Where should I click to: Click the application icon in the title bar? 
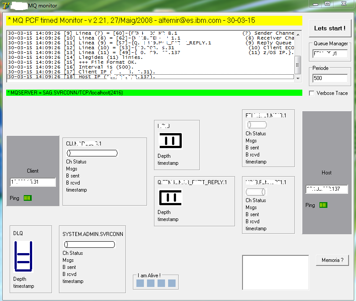(x=6, y=5)
